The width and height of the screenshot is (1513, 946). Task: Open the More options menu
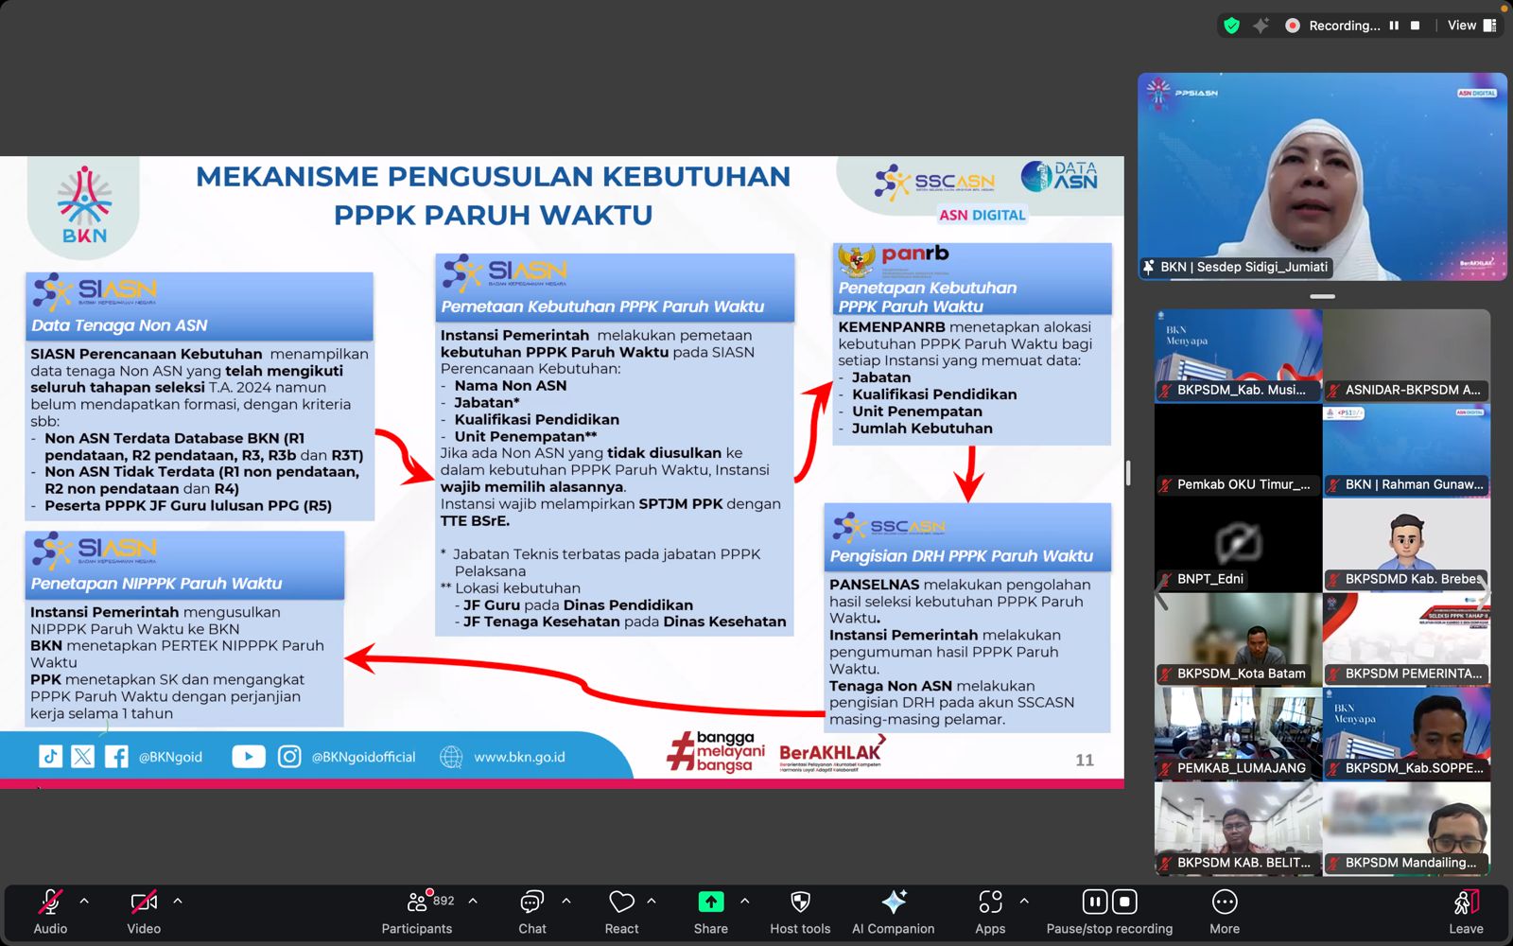pos(1225,912)
